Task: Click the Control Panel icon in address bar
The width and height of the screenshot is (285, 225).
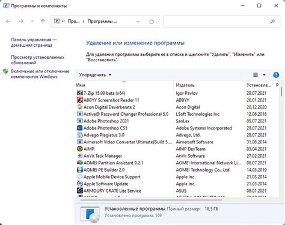Action: [57, 21]
